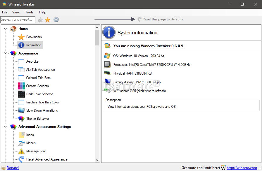This screenshot has width=262, height=171.
Task: Open the http://winaero.com link
Action: tap(242, 168)
